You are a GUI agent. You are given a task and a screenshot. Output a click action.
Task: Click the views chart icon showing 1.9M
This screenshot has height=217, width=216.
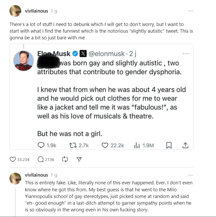tap(137, 146)
